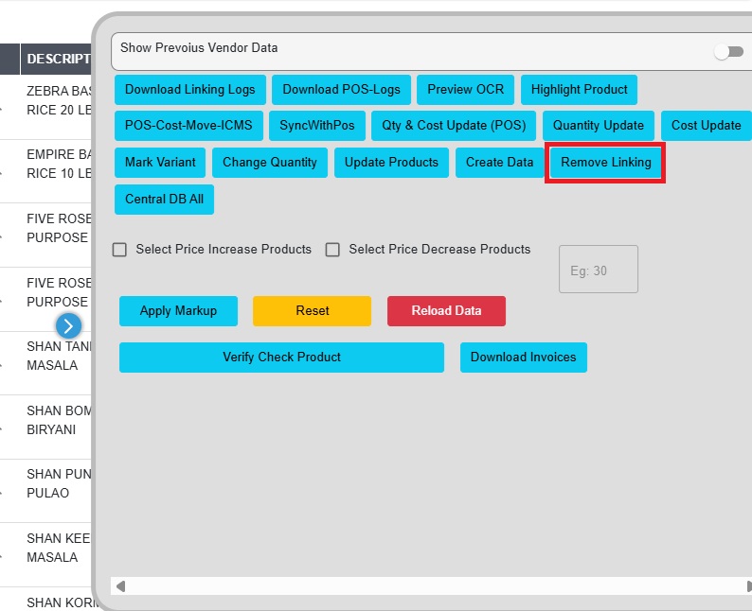Check Select Price Decrease Products
752x611 pixels.
(x=332, y=250)
